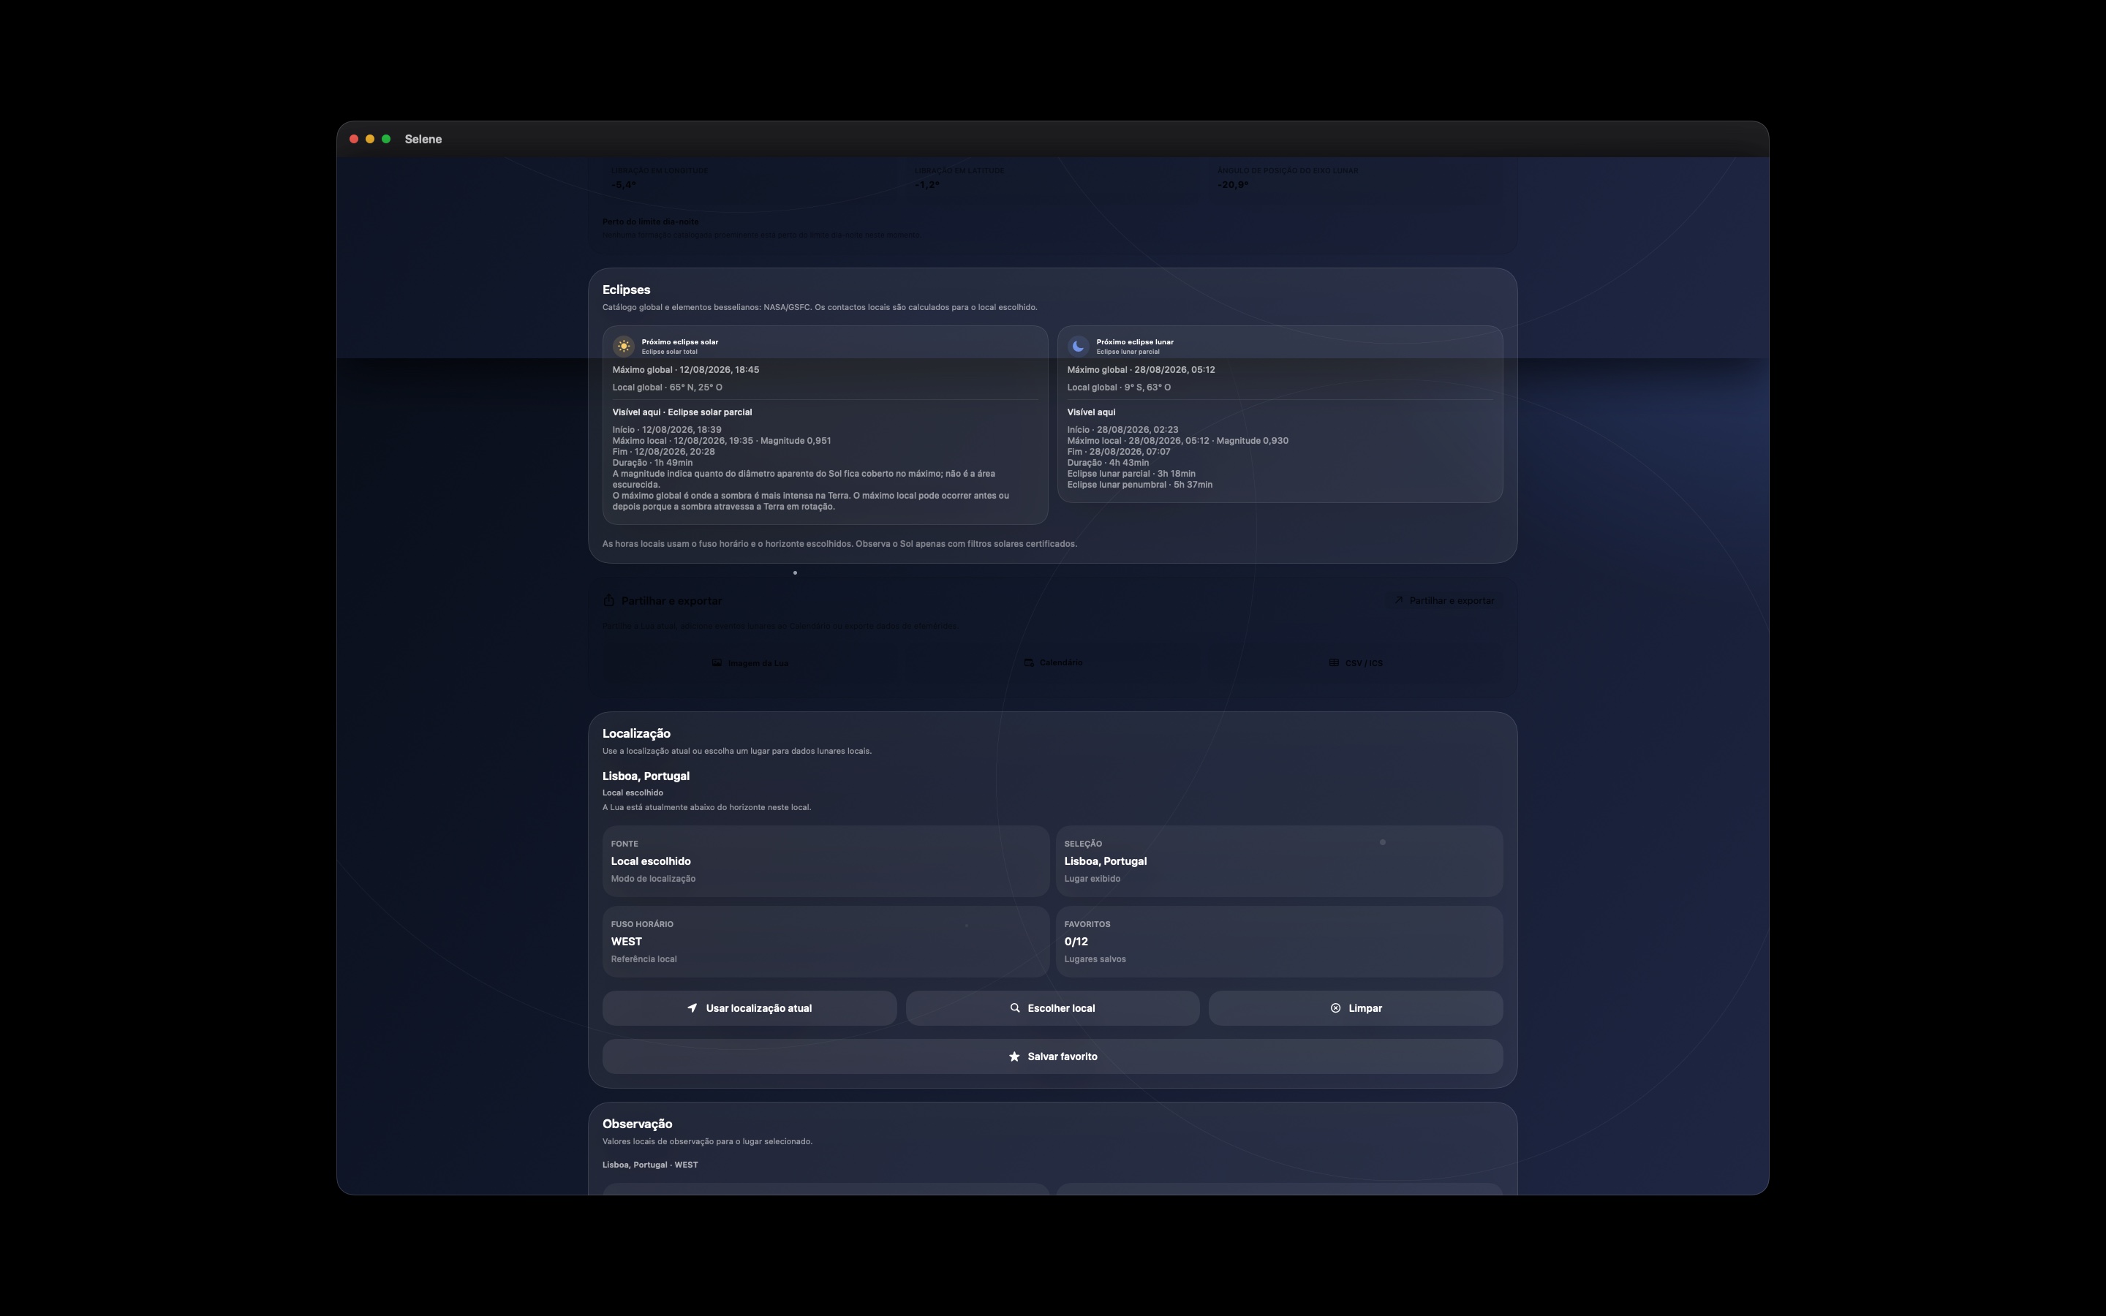Click the Próximo eclipse solar title
The image size is (2106, 1316).
click(679, 342)
